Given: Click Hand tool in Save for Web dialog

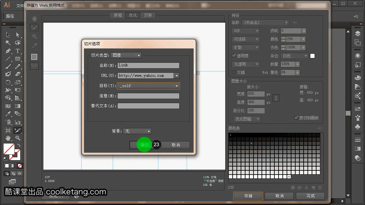Looking at the screenshot, I should [x=34, y=19].
